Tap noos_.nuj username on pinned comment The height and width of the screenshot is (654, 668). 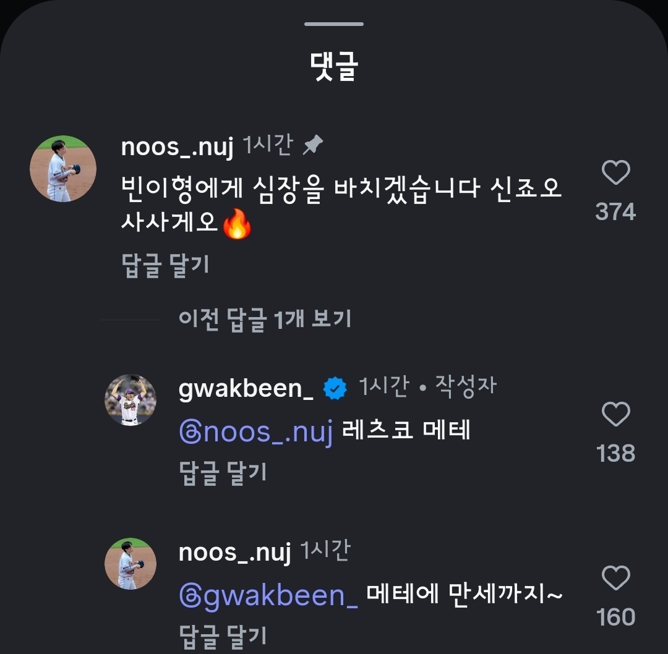tap(177, 147)
